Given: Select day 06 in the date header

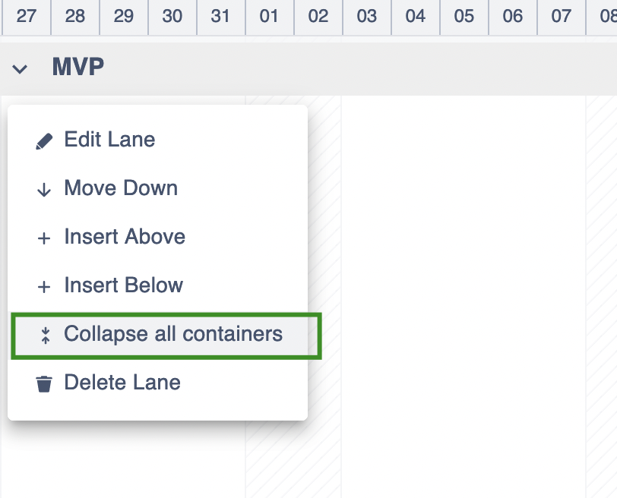Looking at the screenshot, I should 513,17.
